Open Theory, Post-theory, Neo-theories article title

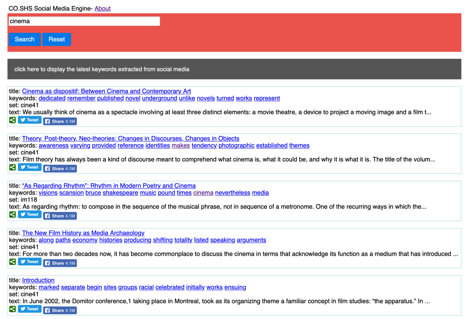131,138
